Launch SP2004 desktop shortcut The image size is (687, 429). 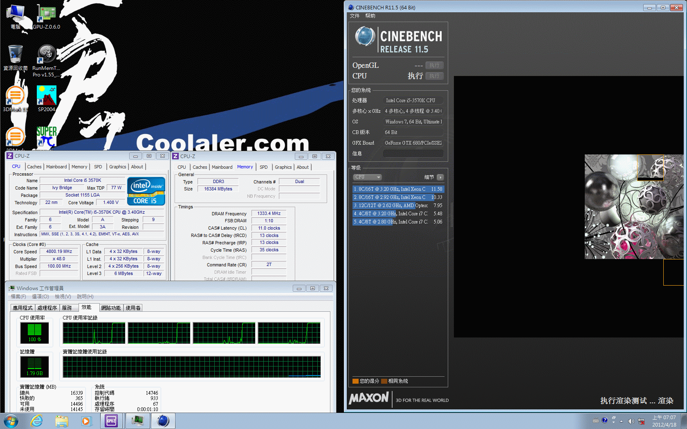(x=46, y=98)
